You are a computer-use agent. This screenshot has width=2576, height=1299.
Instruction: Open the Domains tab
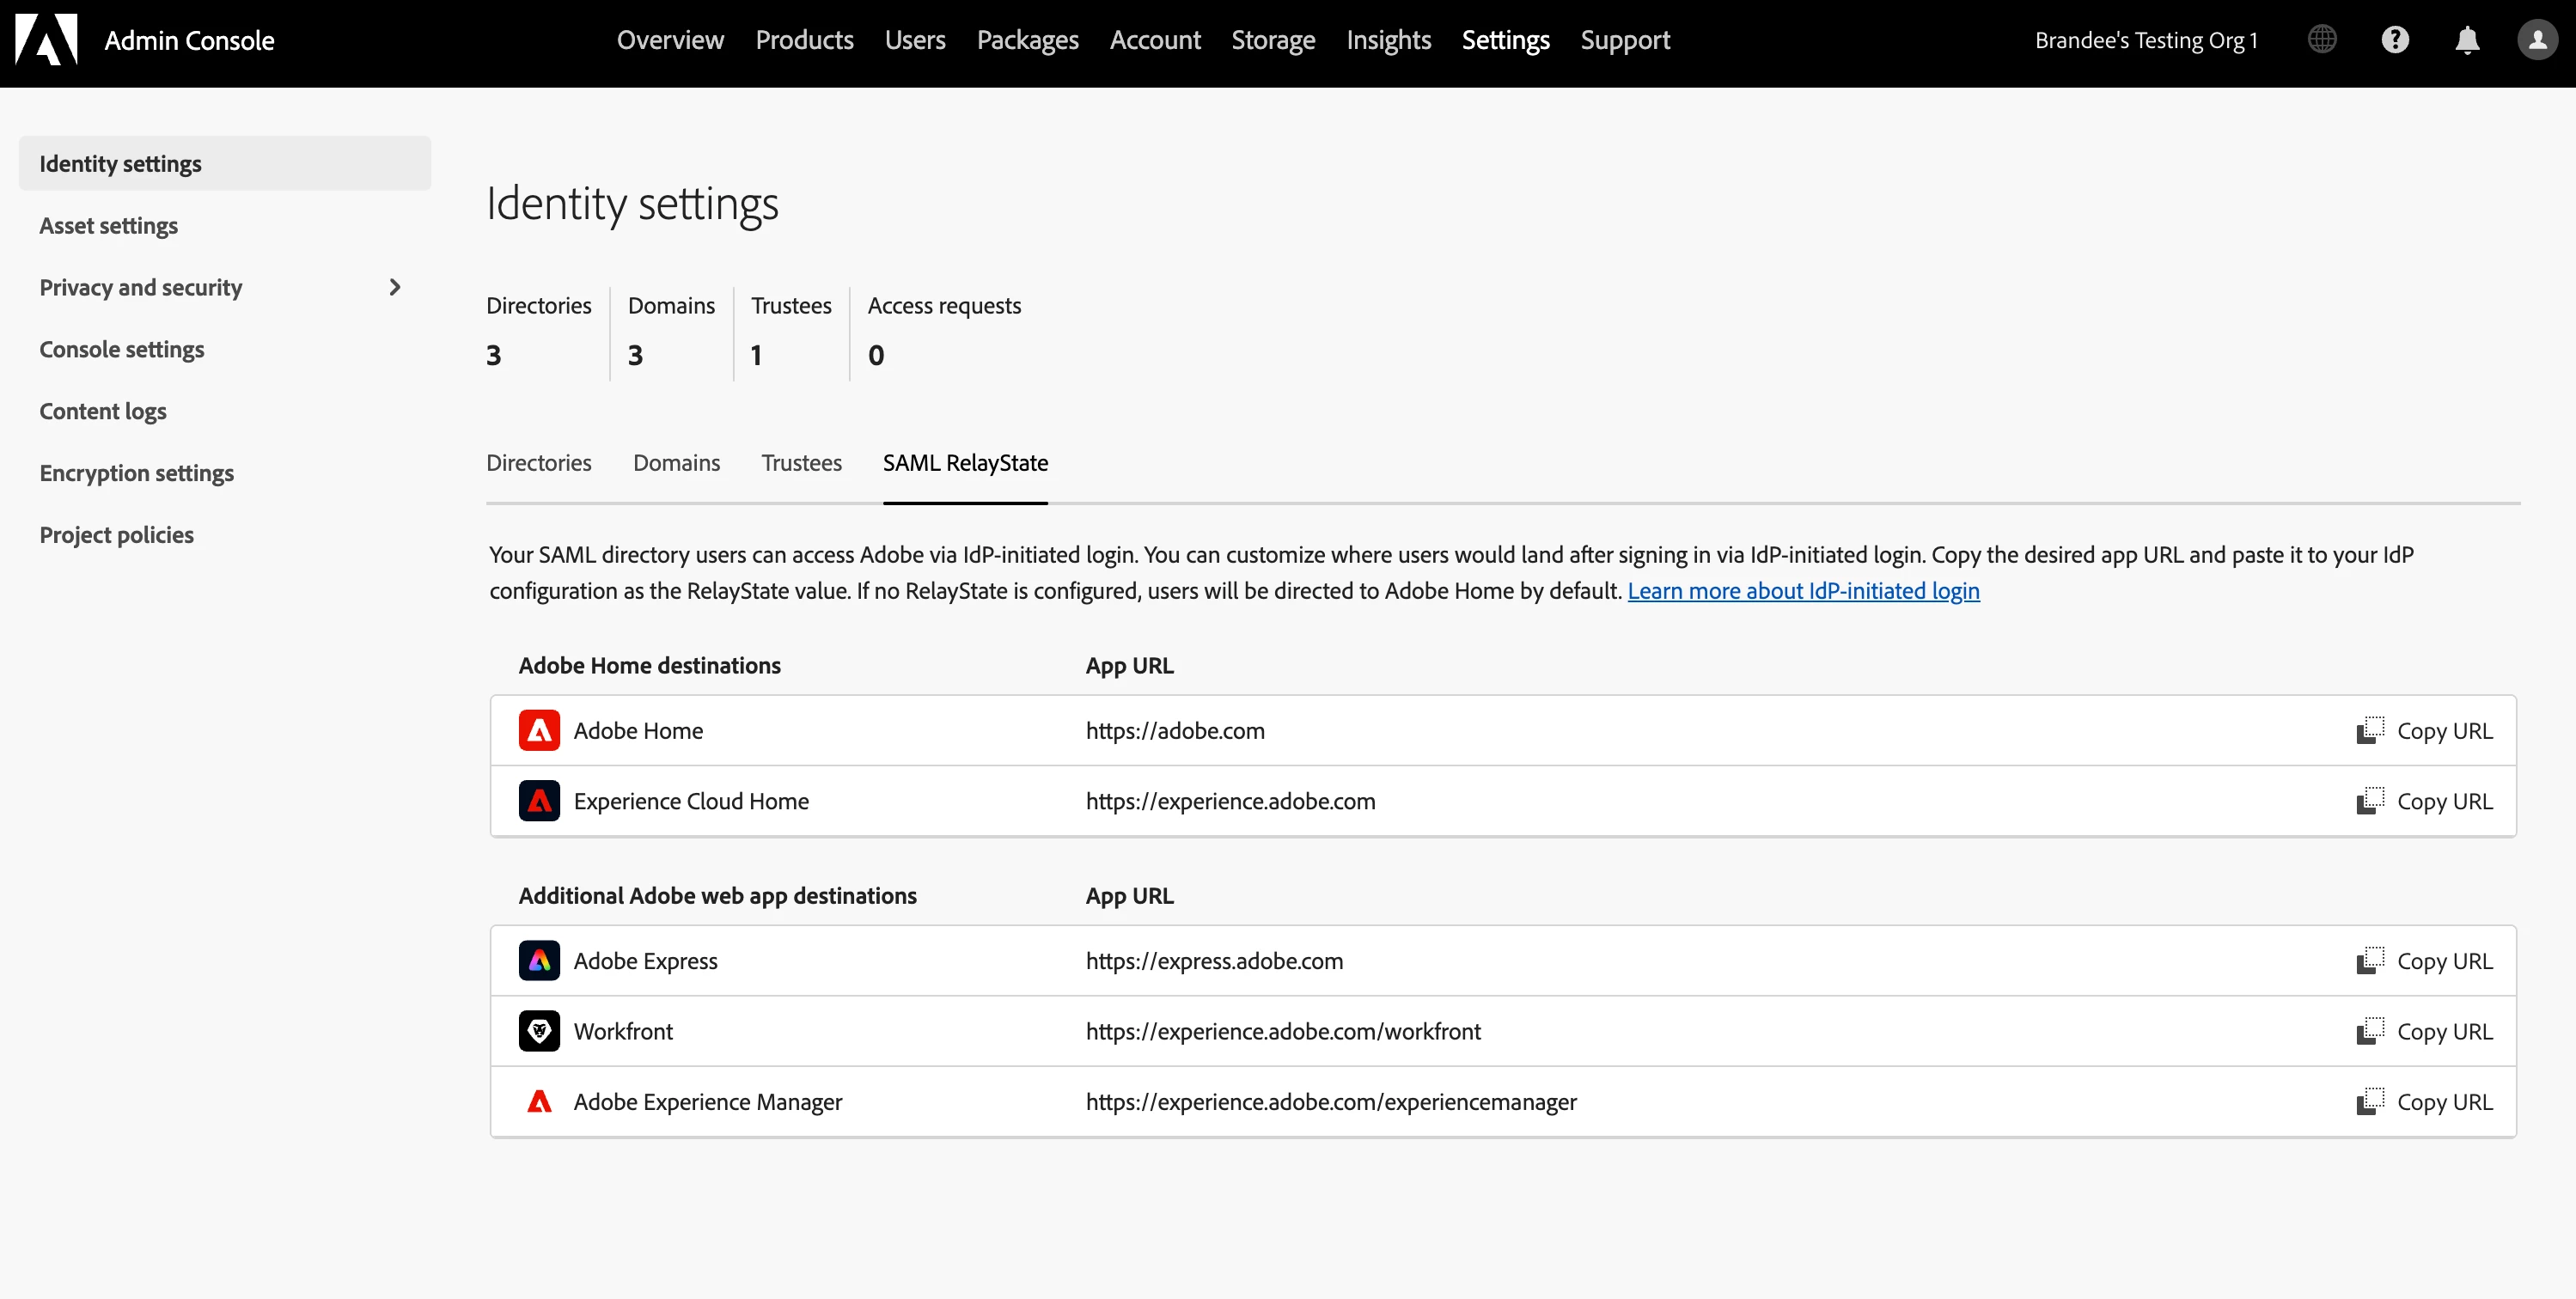(676, 463)
